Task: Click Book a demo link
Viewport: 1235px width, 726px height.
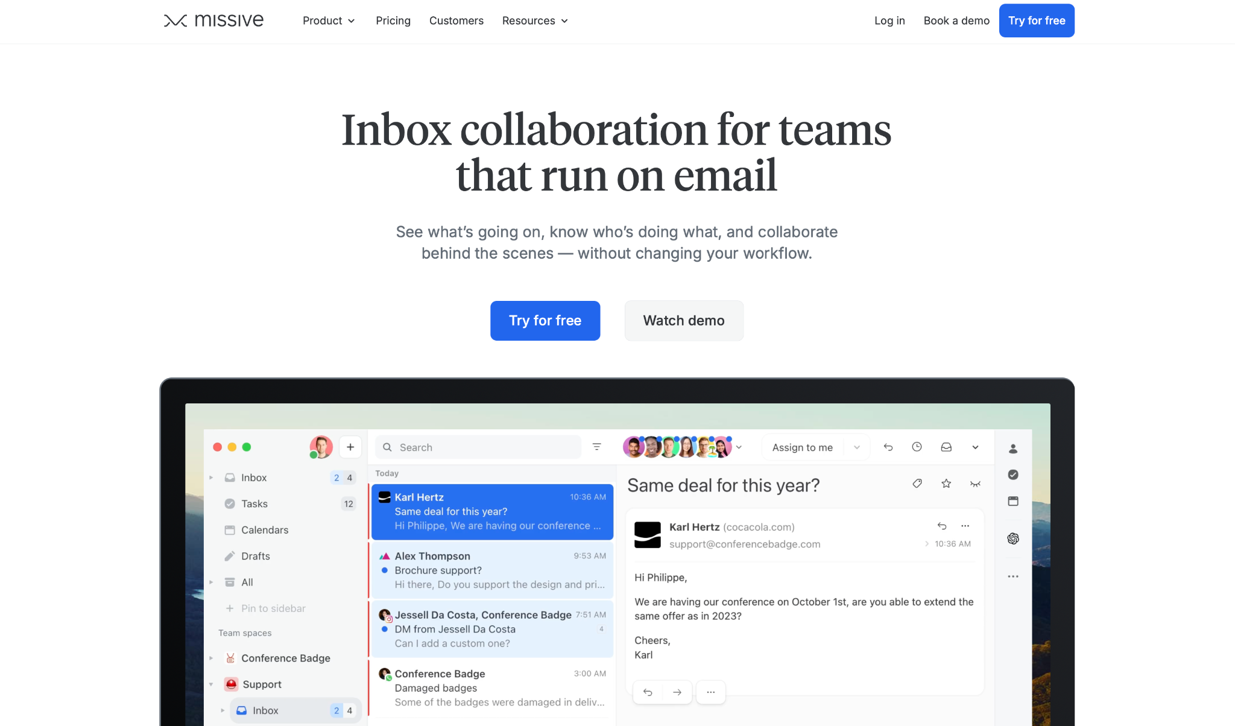Action: (956, 21)
